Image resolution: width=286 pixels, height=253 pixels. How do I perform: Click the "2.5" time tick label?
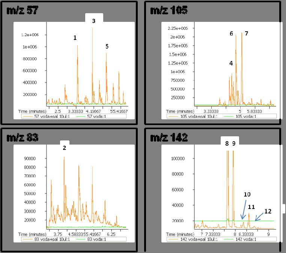(x=58, y=111)
